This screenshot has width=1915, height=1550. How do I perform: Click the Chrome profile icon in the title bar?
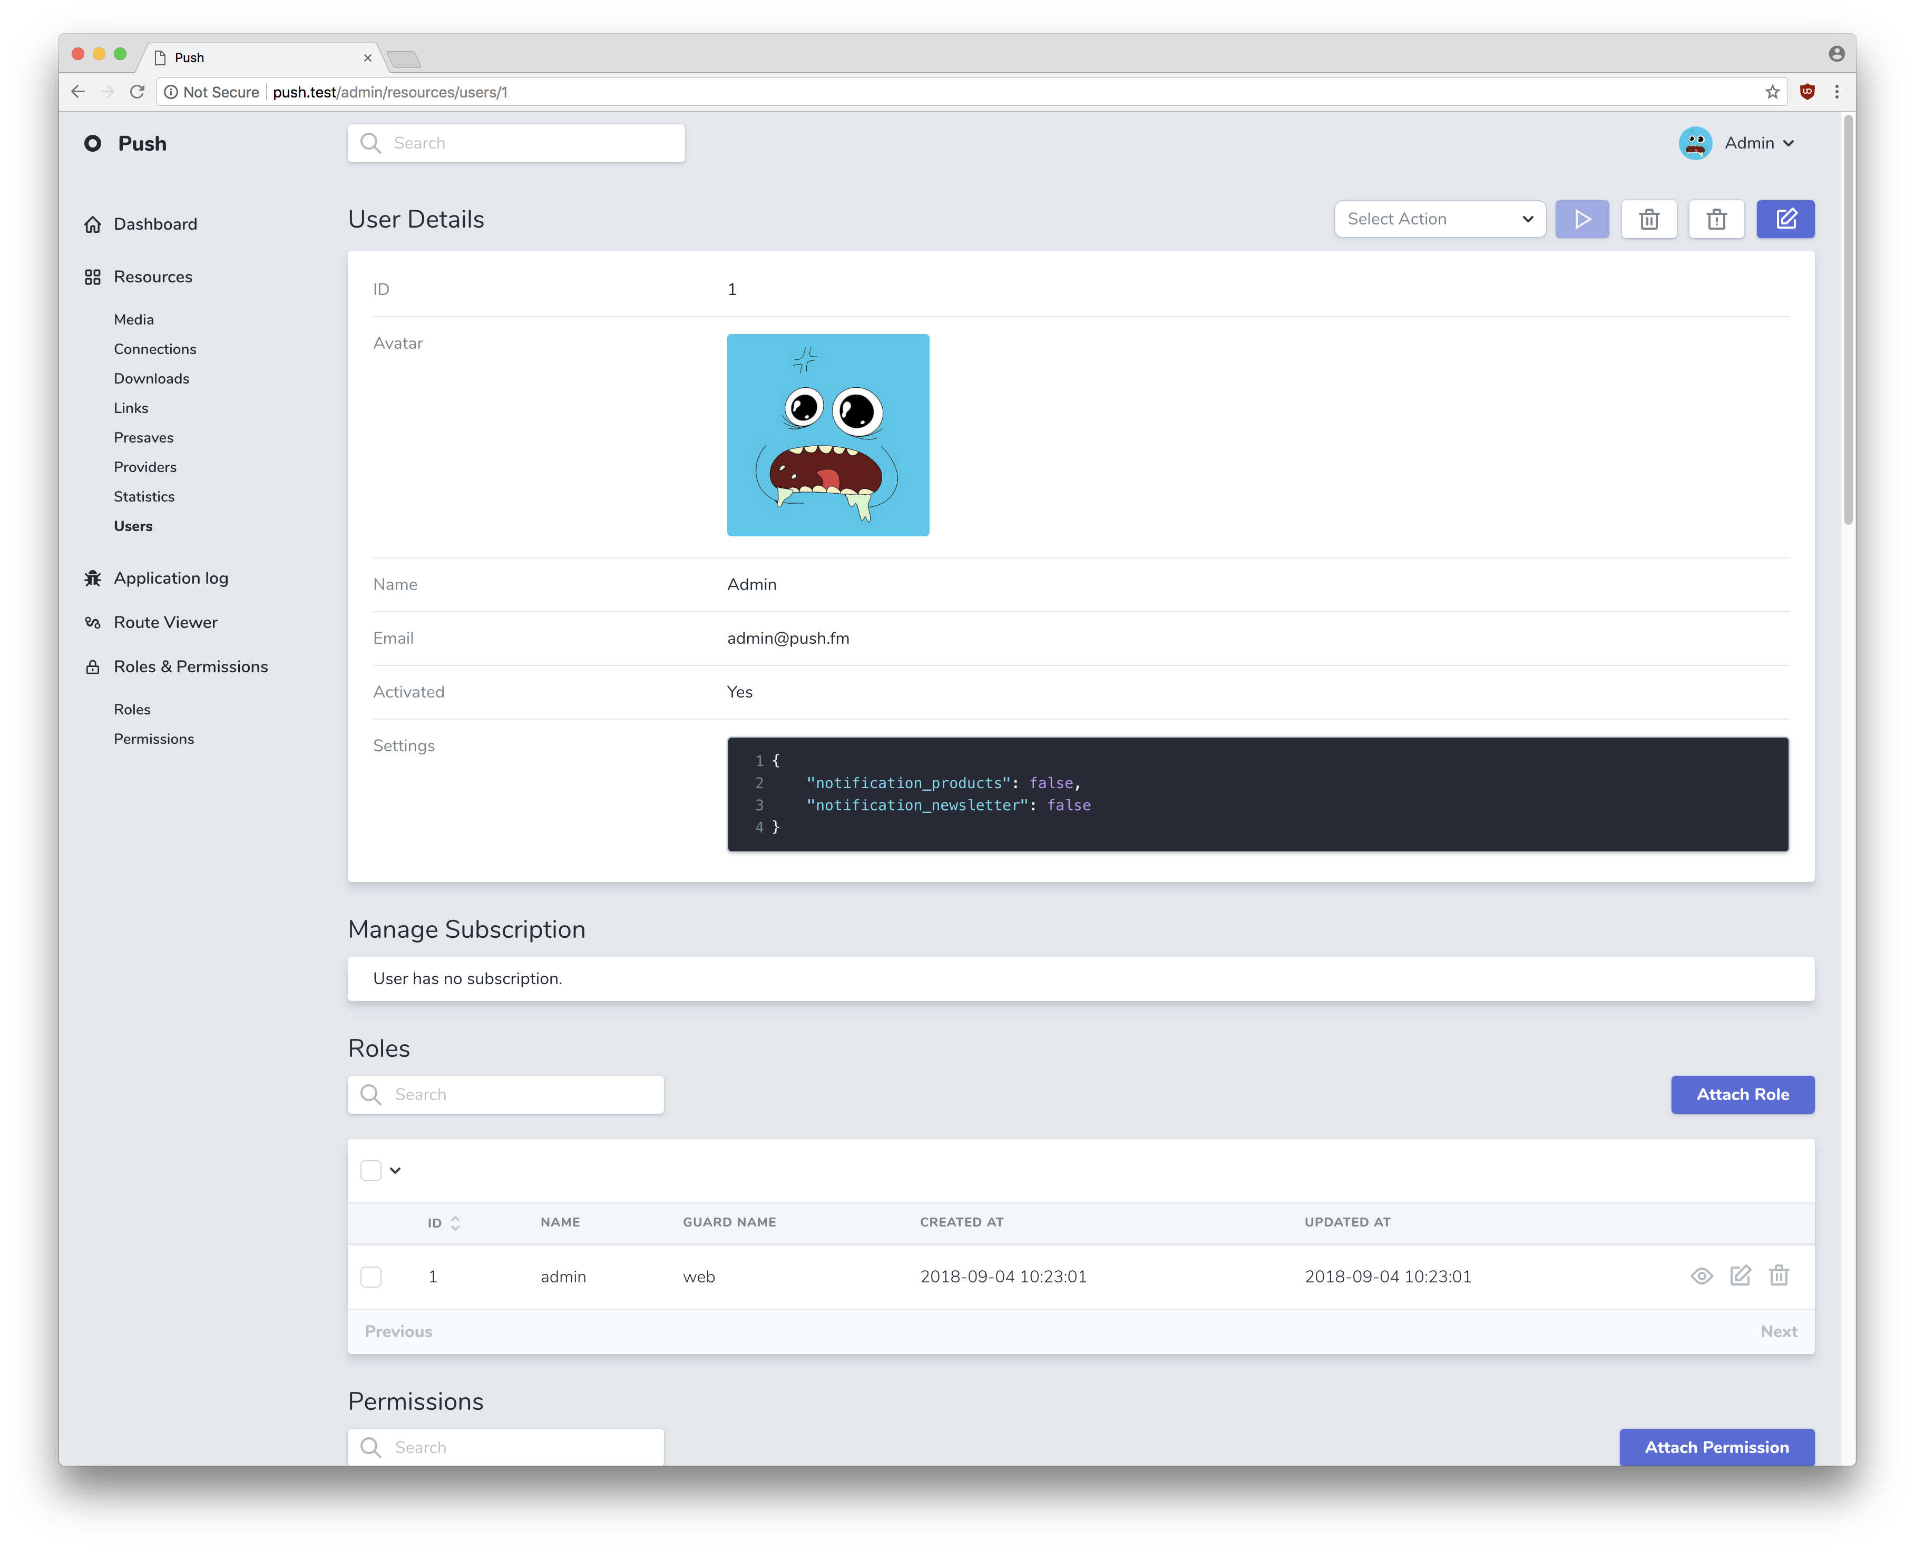1836,54
